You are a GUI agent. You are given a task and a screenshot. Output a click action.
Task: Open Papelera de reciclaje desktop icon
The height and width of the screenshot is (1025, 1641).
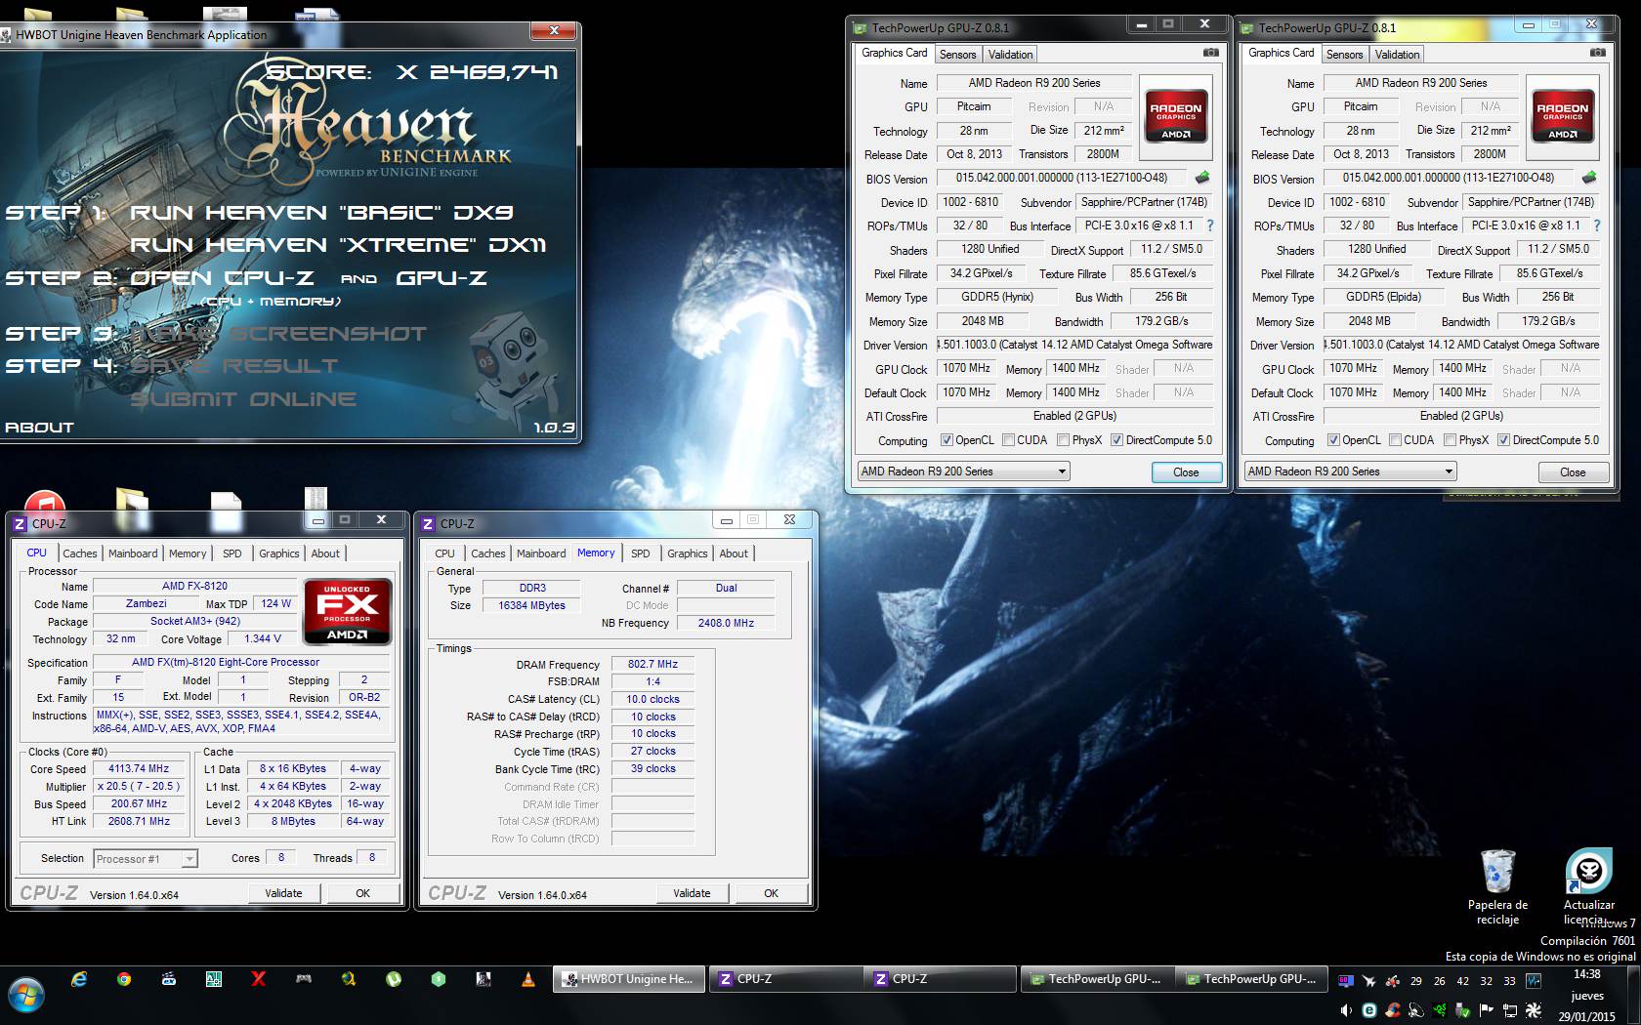1497,885
